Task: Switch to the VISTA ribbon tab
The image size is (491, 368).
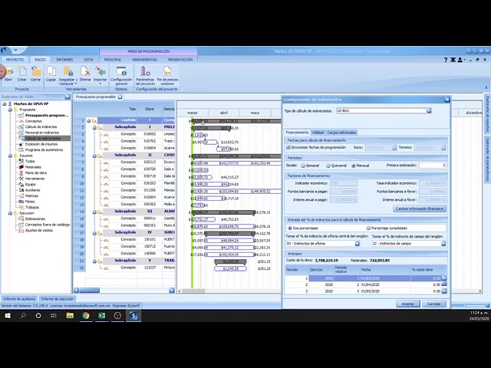Action: [x=88, y=60]
